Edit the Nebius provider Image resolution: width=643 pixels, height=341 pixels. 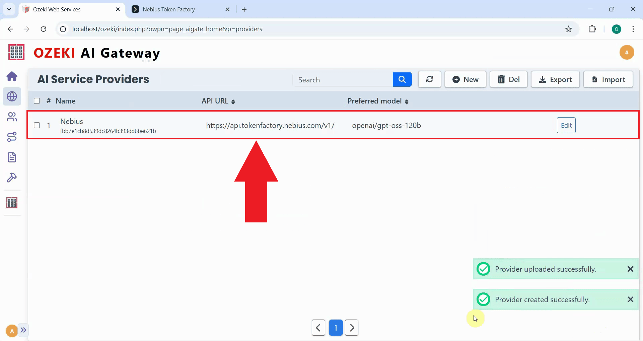566,125
